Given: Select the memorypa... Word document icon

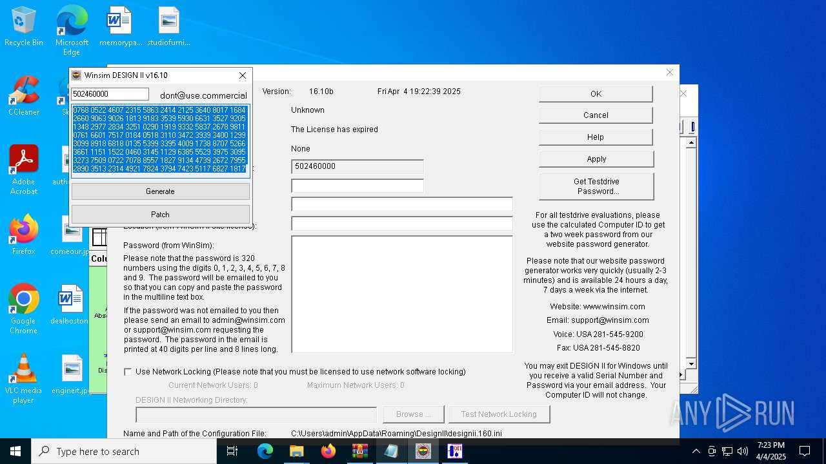Looking at the screenshot, I should coord(120,27).
